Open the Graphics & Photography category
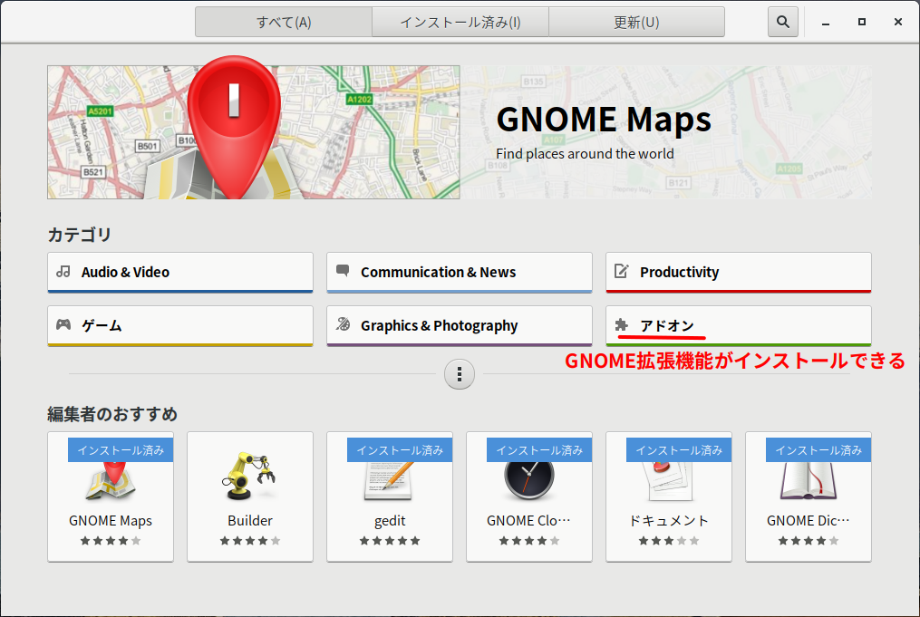Screen dimensions: 920x617 click(x=460, y=326)
